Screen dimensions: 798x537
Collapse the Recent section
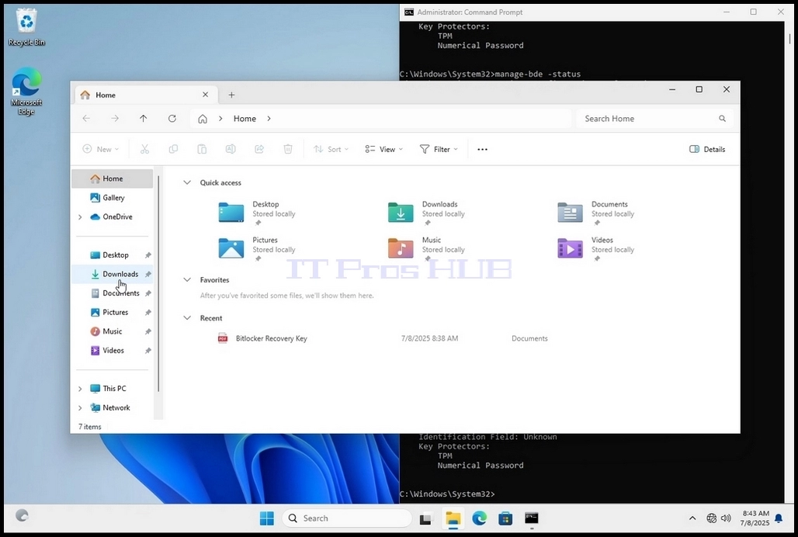point(187,318)
